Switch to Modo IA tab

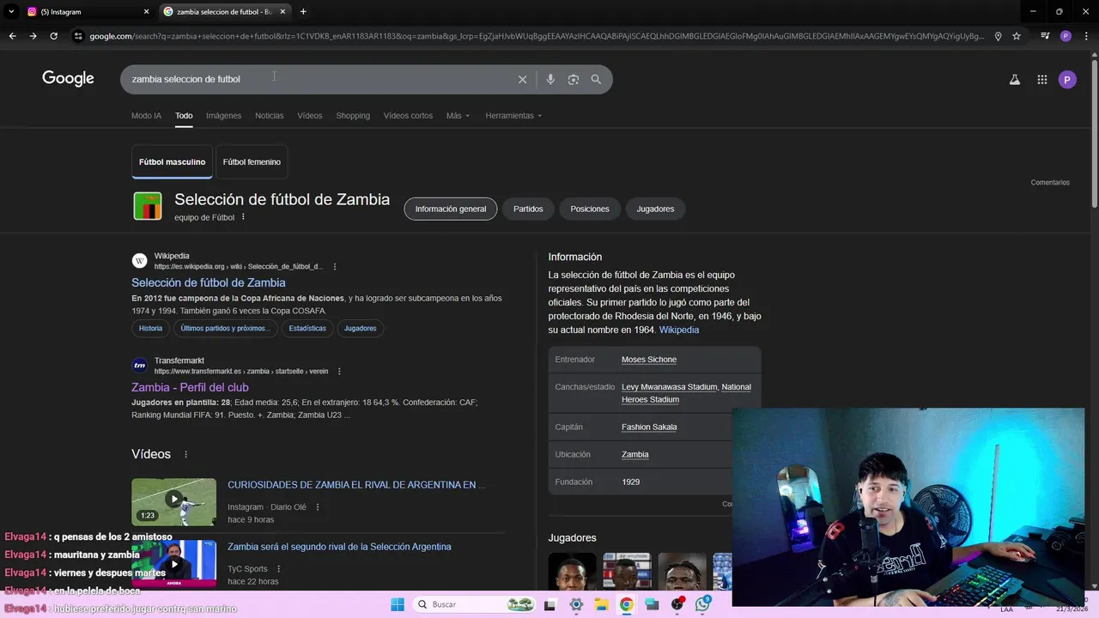coord(146,116)
